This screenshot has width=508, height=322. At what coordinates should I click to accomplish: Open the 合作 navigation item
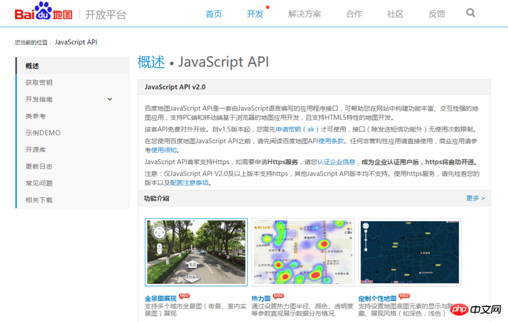click(354, 14)
